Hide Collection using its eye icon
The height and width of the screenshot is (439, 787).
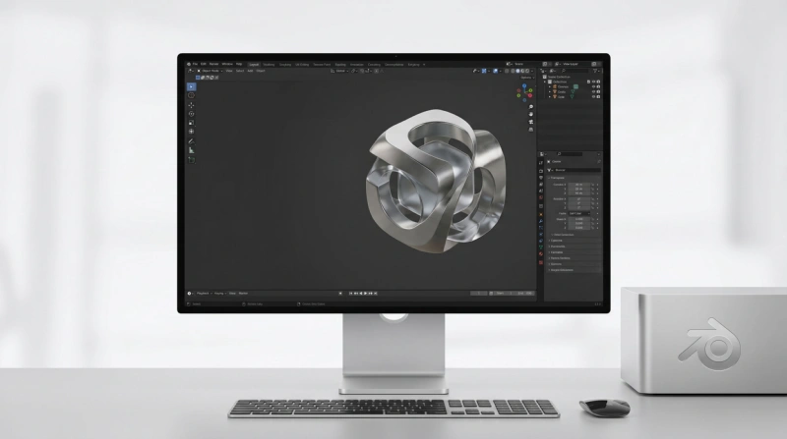tap(593, 82)
